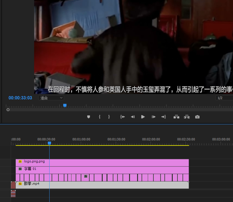
Task: Click the subtitle text in the video preview
Action: pos(140,90)
